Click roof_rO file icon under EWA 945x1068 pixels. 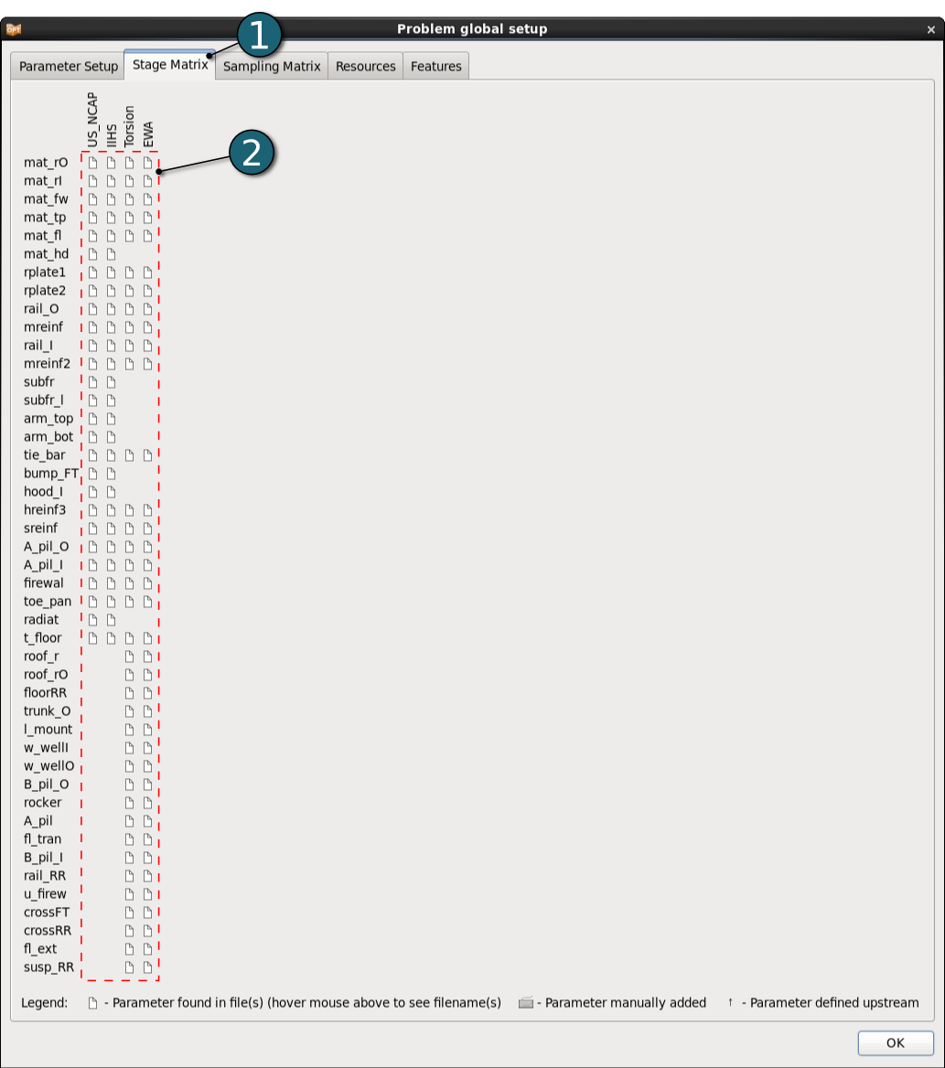click(148, 675)
